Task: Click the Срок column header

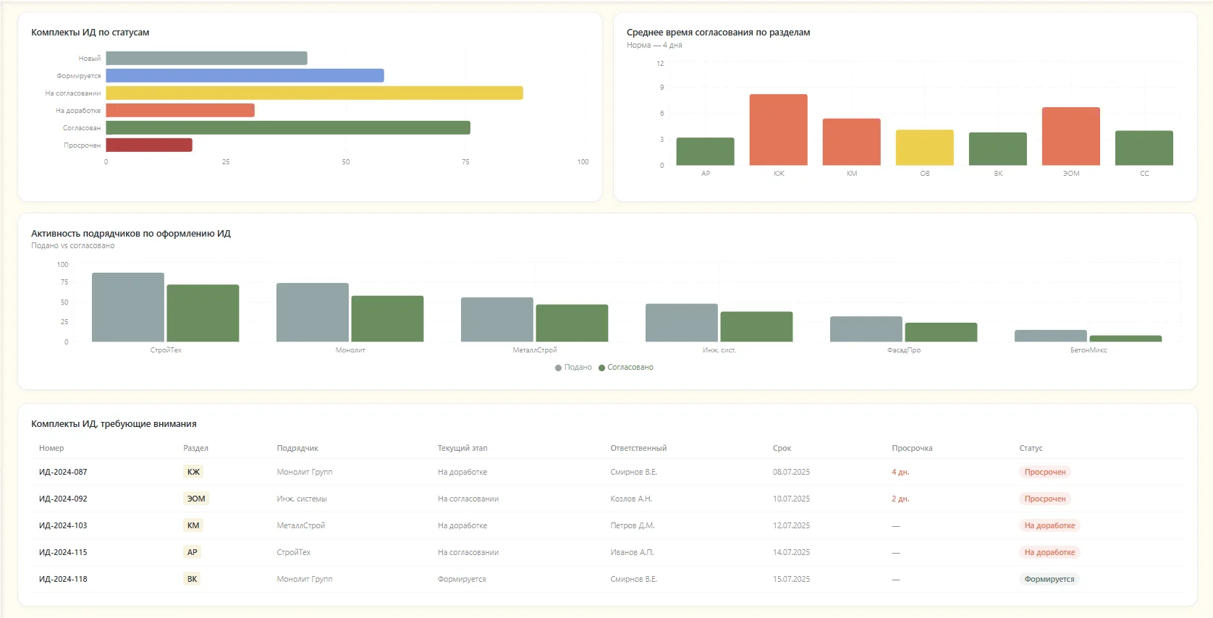Action: [x=782, y=448]
